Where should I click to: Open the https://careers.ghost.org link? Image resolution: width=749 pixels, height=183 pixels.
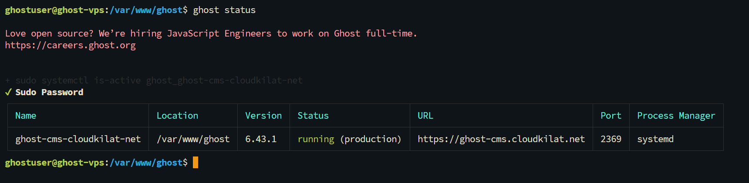click(x=71, y=45)
